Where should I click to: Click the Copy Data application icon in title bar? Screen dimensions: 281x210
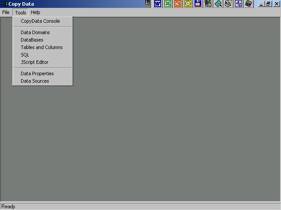pos(4,4)
